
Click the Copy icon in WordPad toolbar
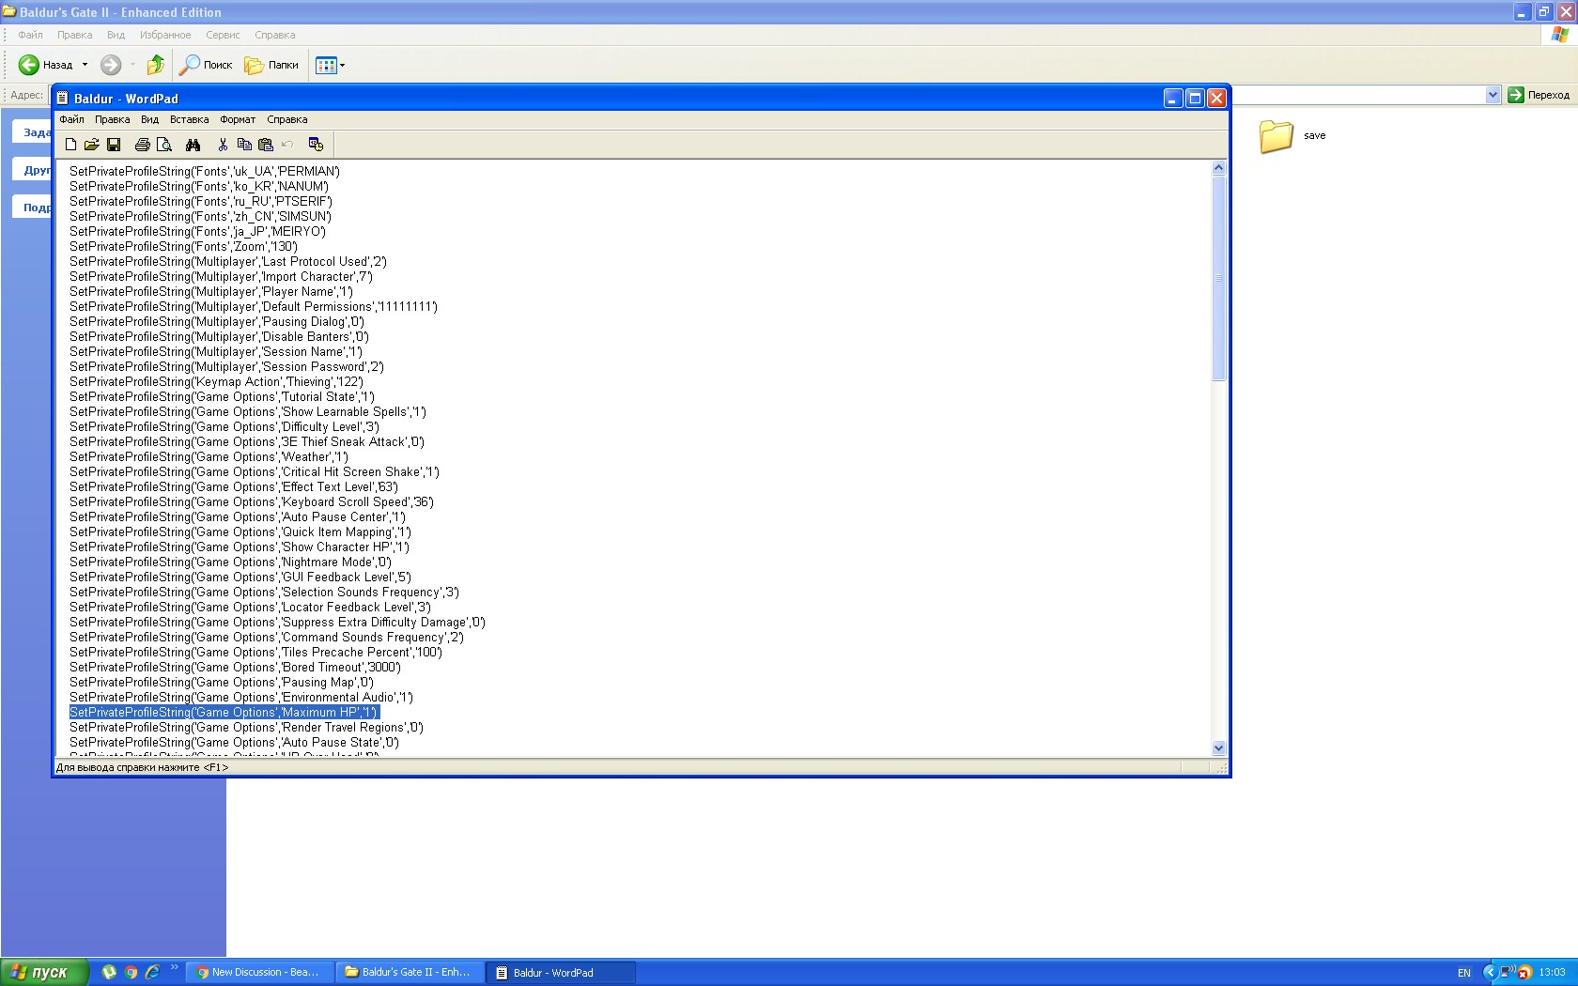point(244,145)
